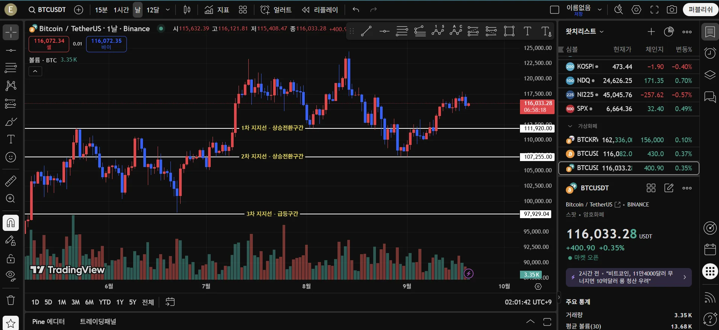The height and width of the screenshot is (330, 719).
Task: Hide all drawings with eye icon
Action: coord(11,276)
